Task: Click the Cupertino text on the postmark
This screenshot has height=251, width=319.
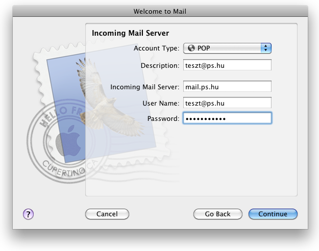Action: click(x=63, y=169)
